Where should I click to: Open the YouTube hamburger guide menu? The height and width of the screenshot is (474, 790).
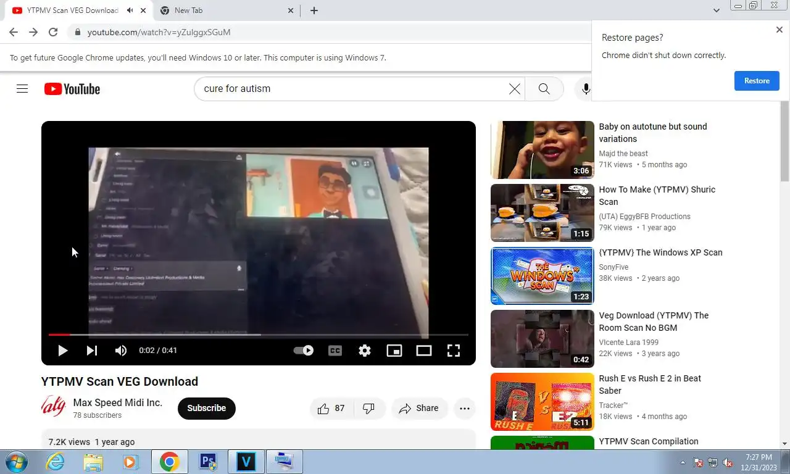pyautogui.click(x=22, y=89)
